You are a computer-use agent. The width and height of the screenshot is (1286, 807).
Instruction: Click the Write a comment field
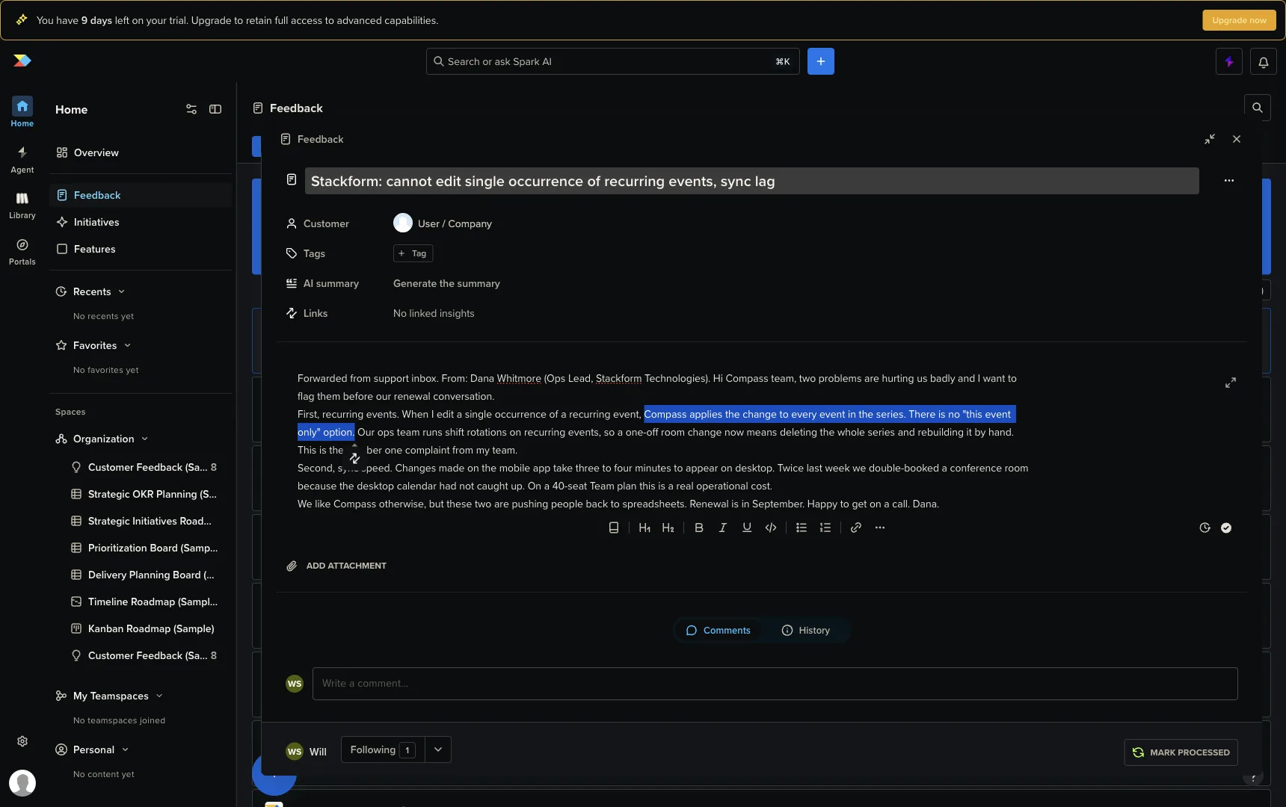click(775, 684)
